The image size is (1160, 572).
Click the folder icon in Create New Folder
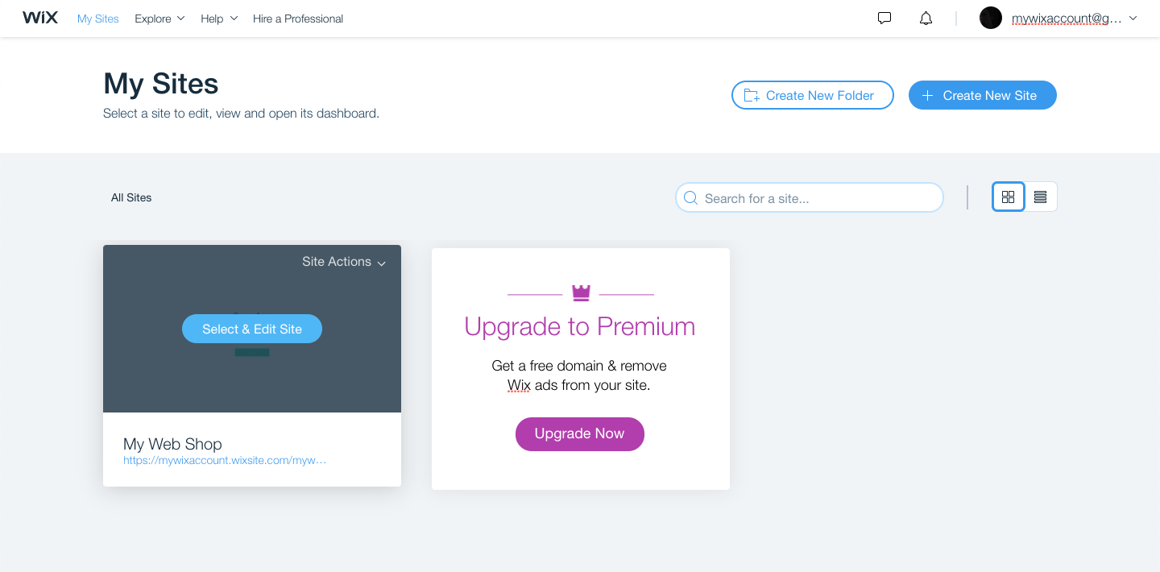752,96
